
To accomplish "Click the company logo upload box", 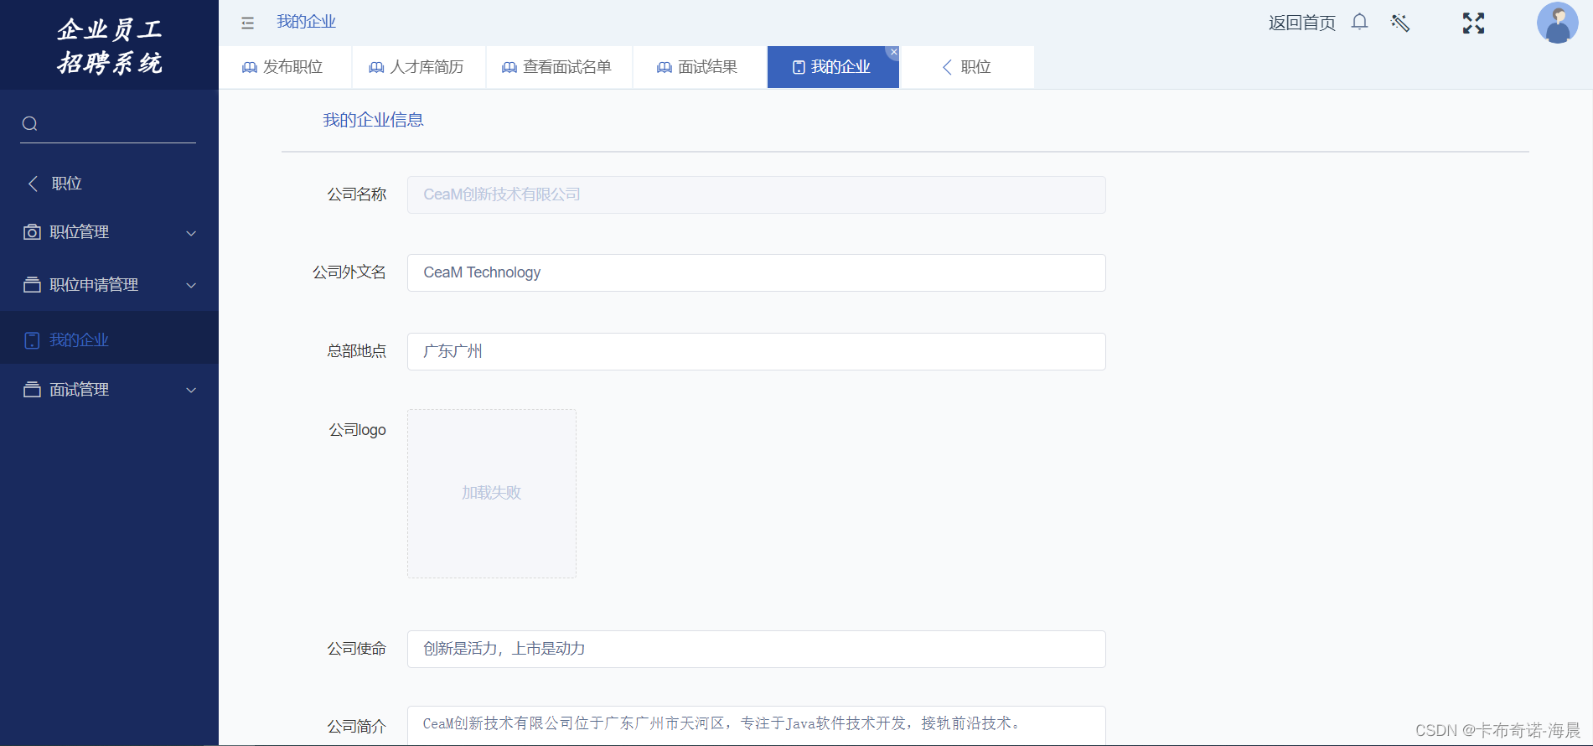I will [492, 494].
